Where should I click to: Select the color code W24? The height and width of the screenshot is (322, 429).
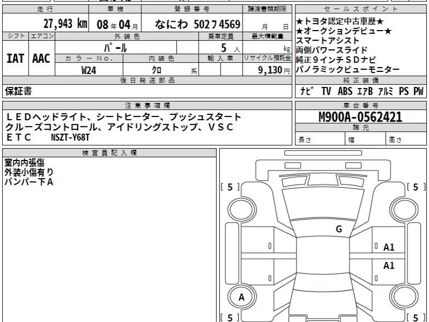(89, 70)
